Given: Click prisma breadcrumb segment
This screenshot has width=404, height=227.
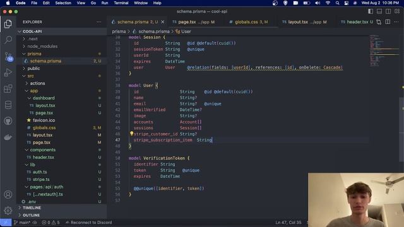Looking at the screenshot, I should point(119,32).
